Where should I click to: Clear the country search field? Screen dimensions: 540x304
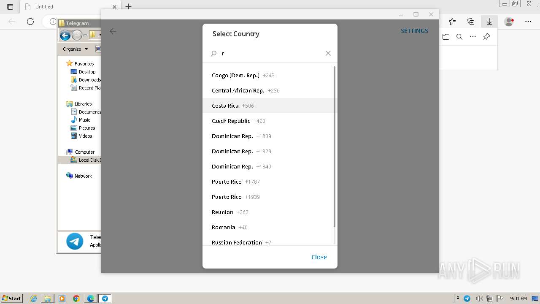coord(328,53)
